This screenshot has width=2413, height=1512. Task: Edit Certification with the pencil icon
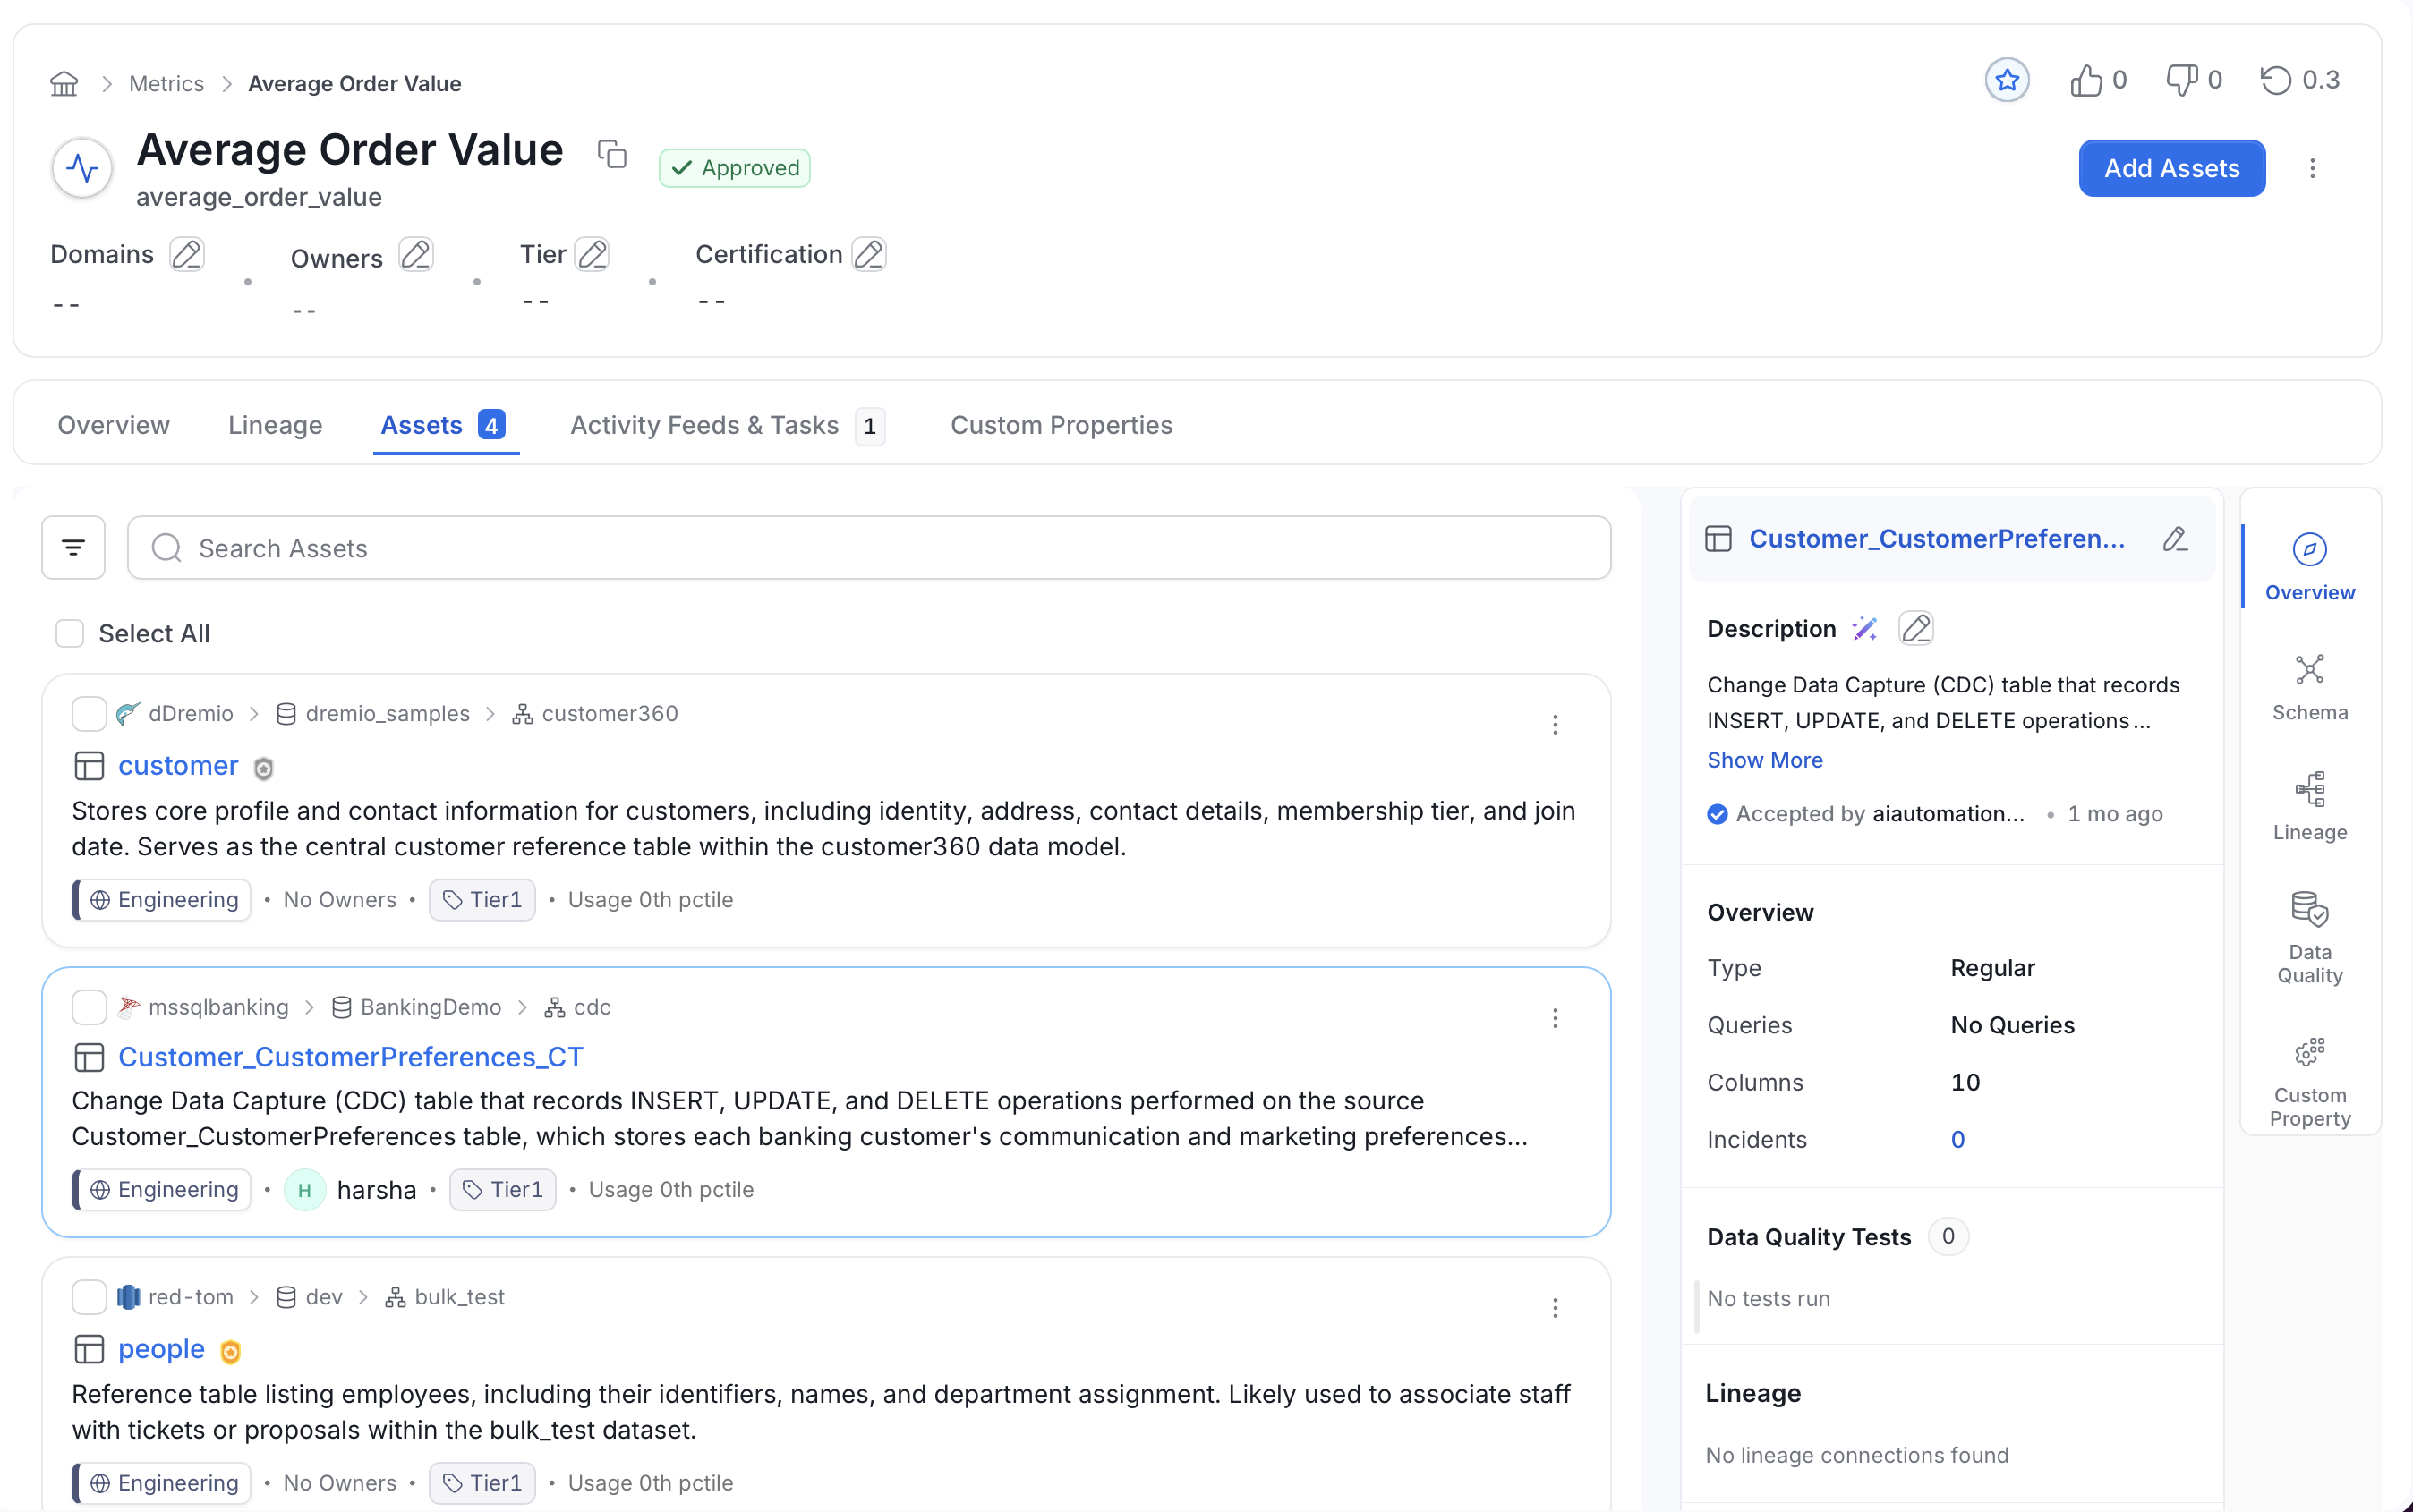(868, 254)
